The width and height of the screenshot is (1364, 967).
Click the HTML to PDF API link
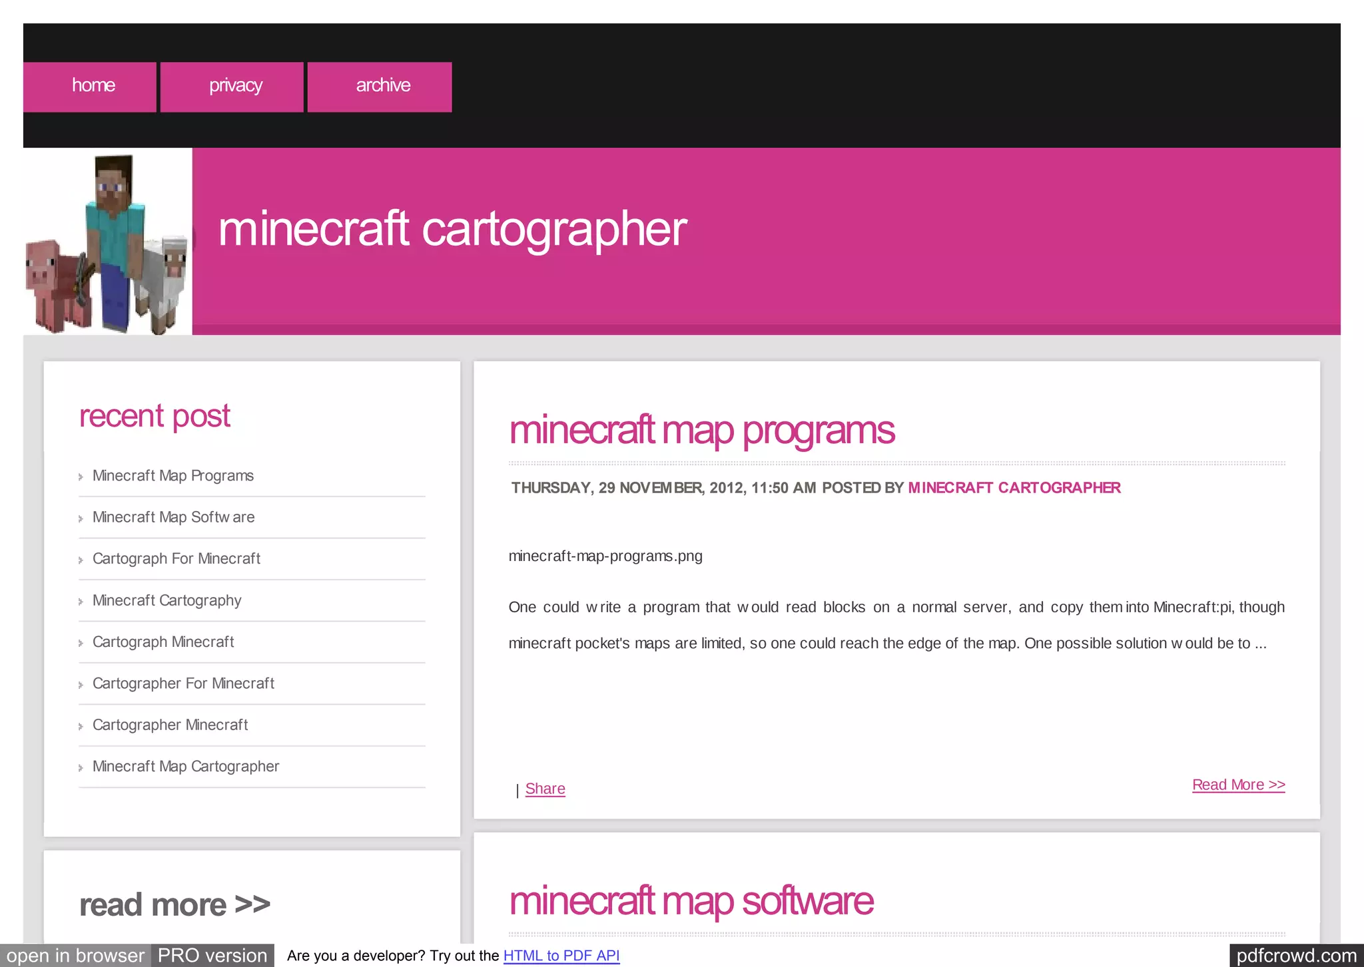pos(561,956)
